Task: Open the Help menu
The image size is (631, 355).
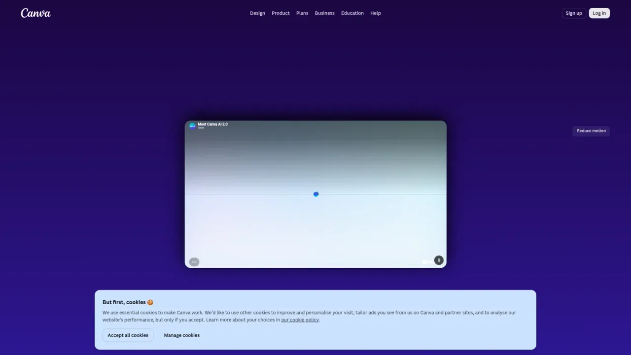Action: pyautogui.click(x=376, y=13)
